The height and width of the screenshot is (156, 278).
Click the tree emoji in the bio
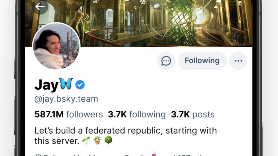tap(108, 140)
